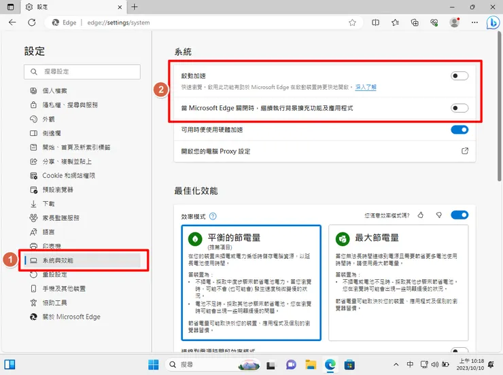
Task: Open 協助工具 section
Action: [x=54, y=303]
